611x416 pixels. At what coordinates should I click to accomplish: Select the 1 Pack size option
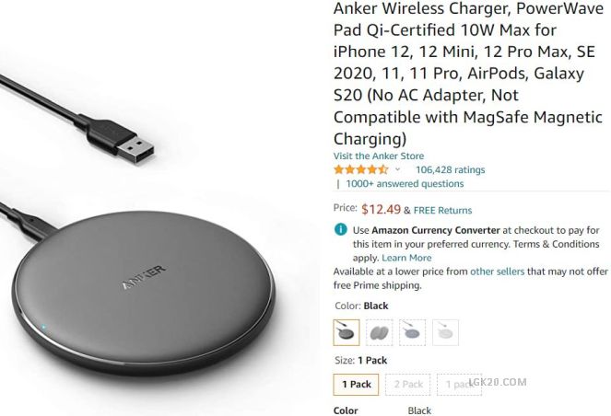pyautogui.click(x=356, y=385)
